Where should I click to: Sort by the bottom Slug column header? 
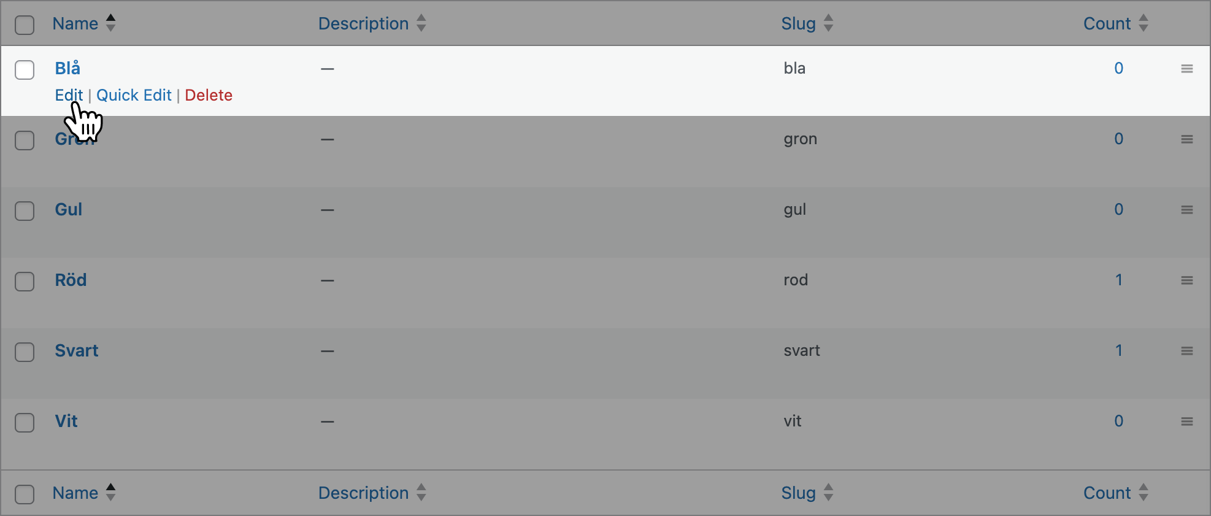pos(798,493)
